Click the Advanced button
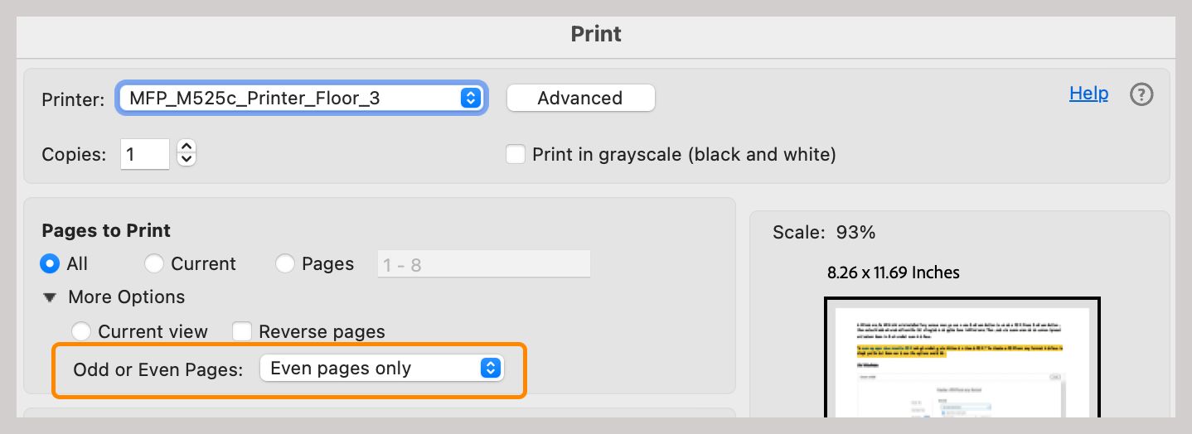1192x434 pixels. [x=580, y=98]
